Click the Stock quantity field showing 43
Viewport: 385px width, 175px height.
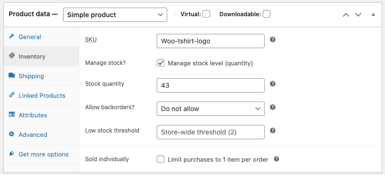(x=211, y=85)
